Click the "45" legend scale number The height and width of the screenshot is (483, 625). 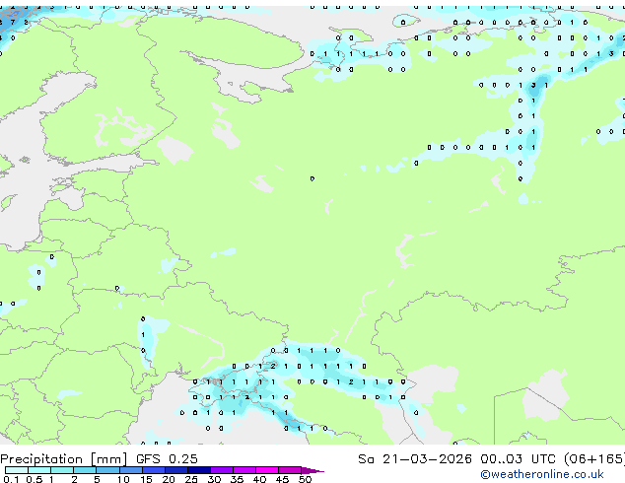[x=282, y=479]
